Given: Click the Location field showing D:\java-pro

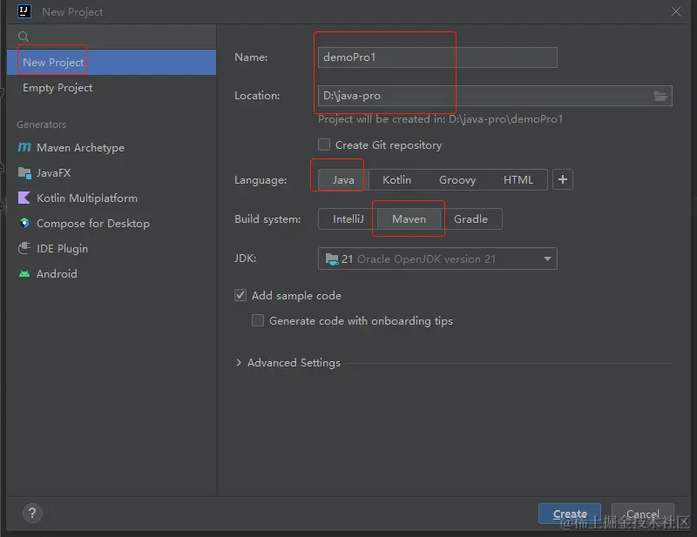Looking at the screenshot, I should pyautogui.click(x=495, y=96).
